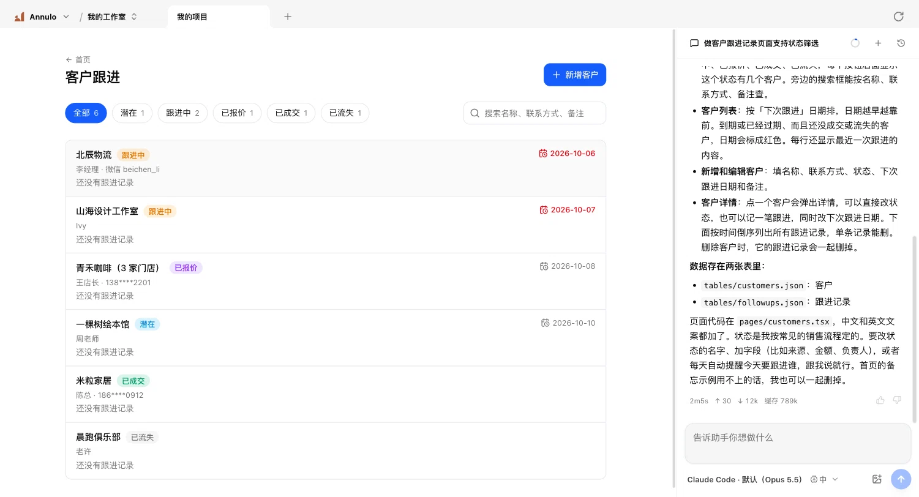
Task: Open the 晨跑俱乐部 customer
Action: coord(336,450)
